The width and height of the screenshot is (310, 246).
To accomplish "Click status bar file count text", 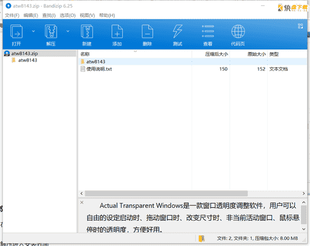I will pos(257,239).
